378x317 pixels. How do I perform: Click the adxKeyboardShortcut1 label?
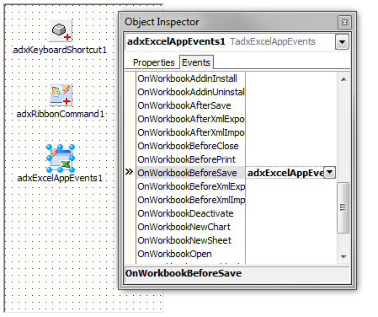tap(60, 50)
